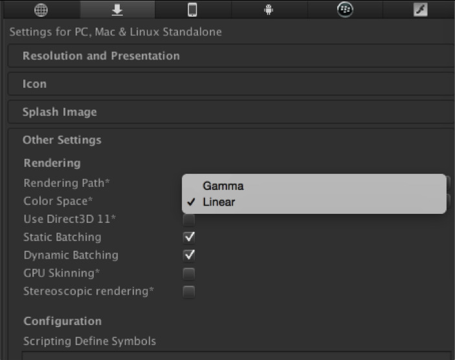Open the iOS phone platform tab

(x=192, y=10)
